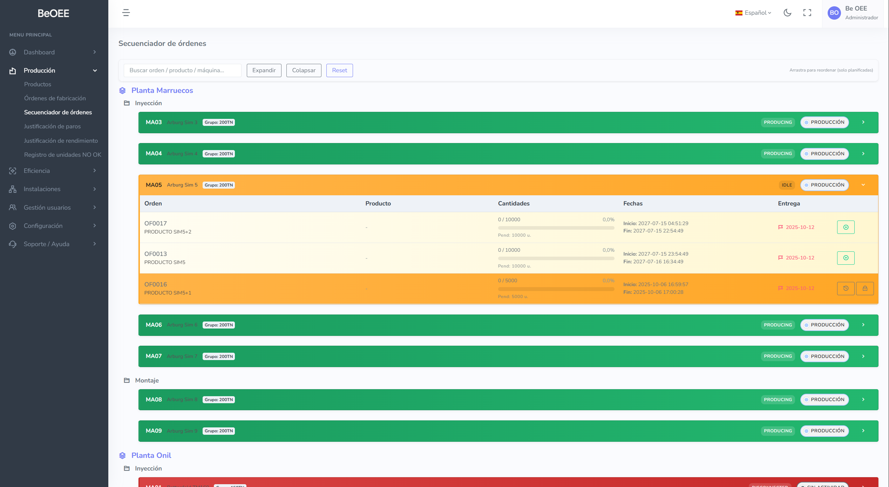
Task: Click Planta Marruecos layers icon
Action: click(x=122, y=91)
